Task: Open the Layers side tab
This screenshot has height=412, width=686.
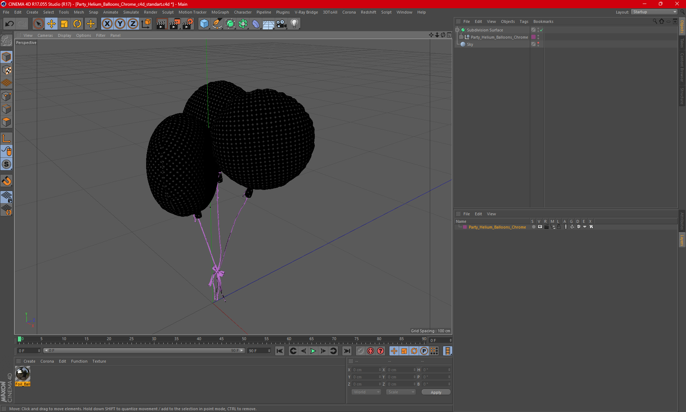Action: [x=682, y=240]
